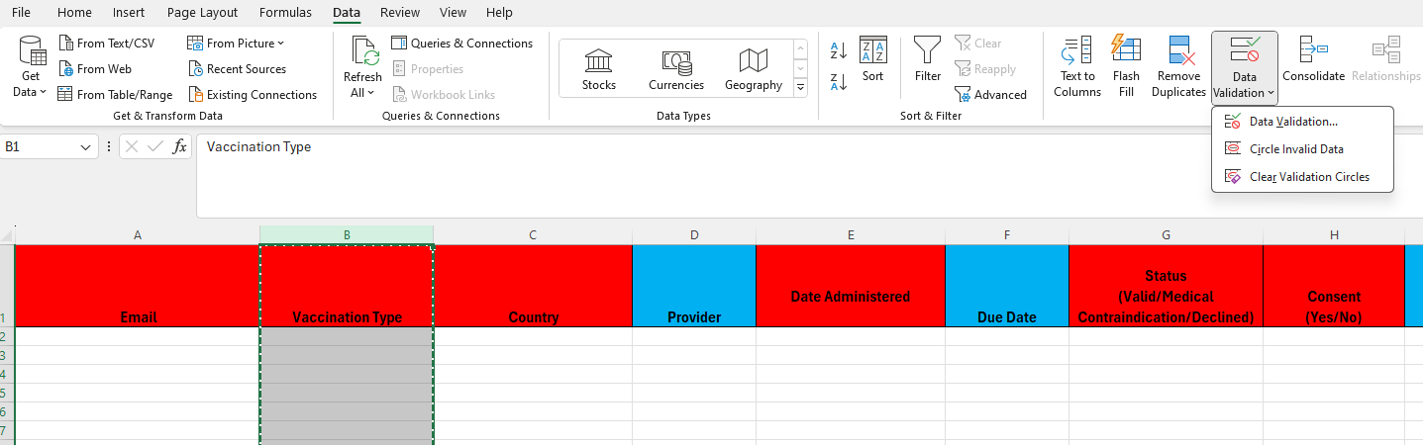Click the Data Validation ribbon button
The height and width of the screenshot is (445, 1423).
[x=1244, y=67]
